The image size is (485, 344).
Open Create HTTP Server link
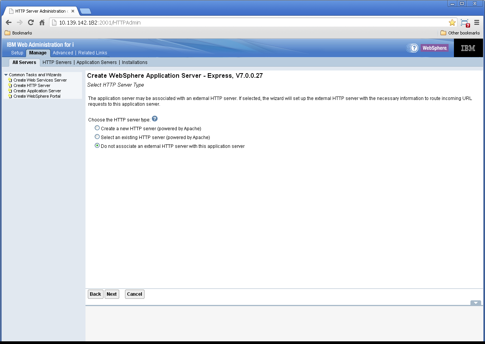coord(32,85)
